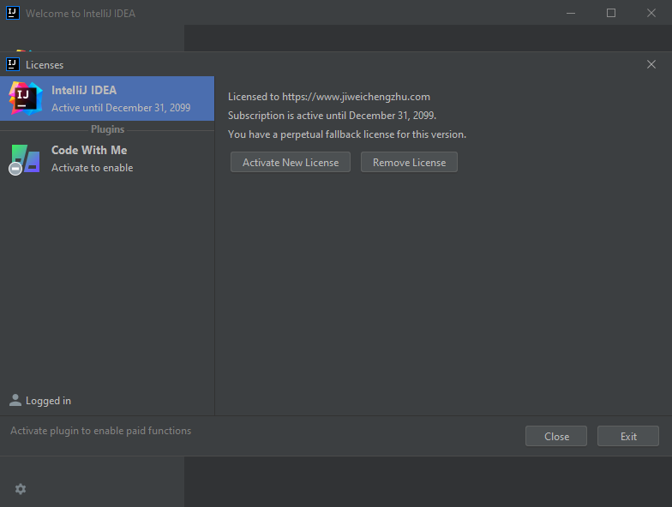The image size is (672, 507).
Task: Click the user avatar icon beside Logged in
Action: point(15,400)
